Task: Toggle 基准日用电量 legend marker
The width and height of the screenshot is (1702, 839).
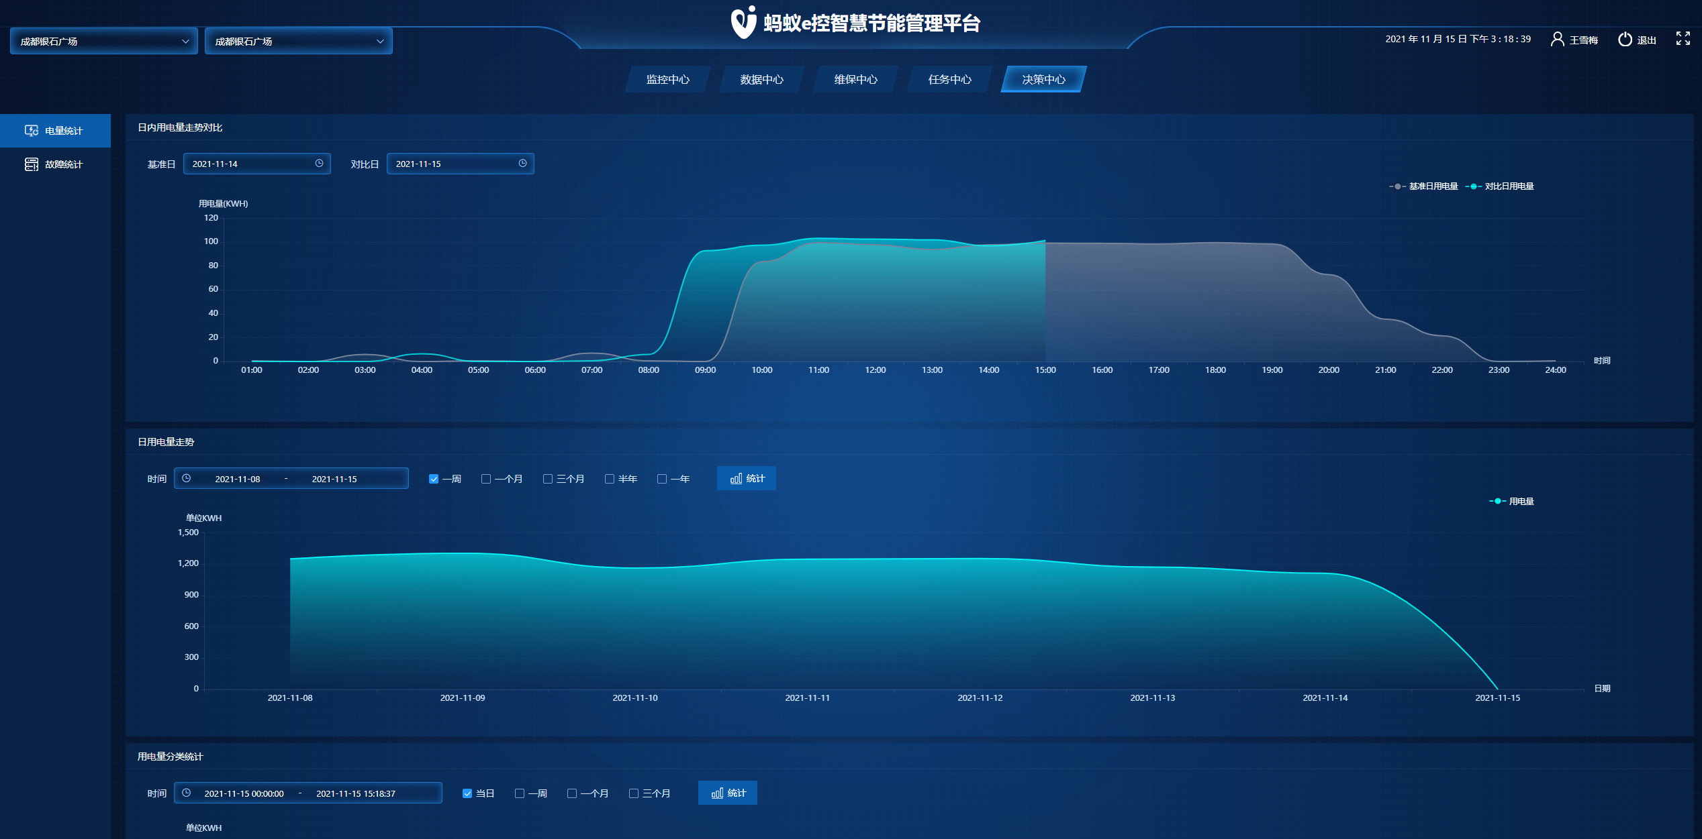Action: coord(1398,186)
